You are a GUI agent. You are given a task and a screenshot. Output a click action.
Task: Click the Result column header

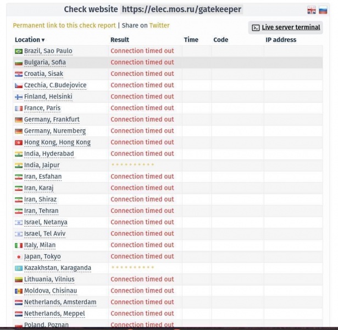coord(120,40)
